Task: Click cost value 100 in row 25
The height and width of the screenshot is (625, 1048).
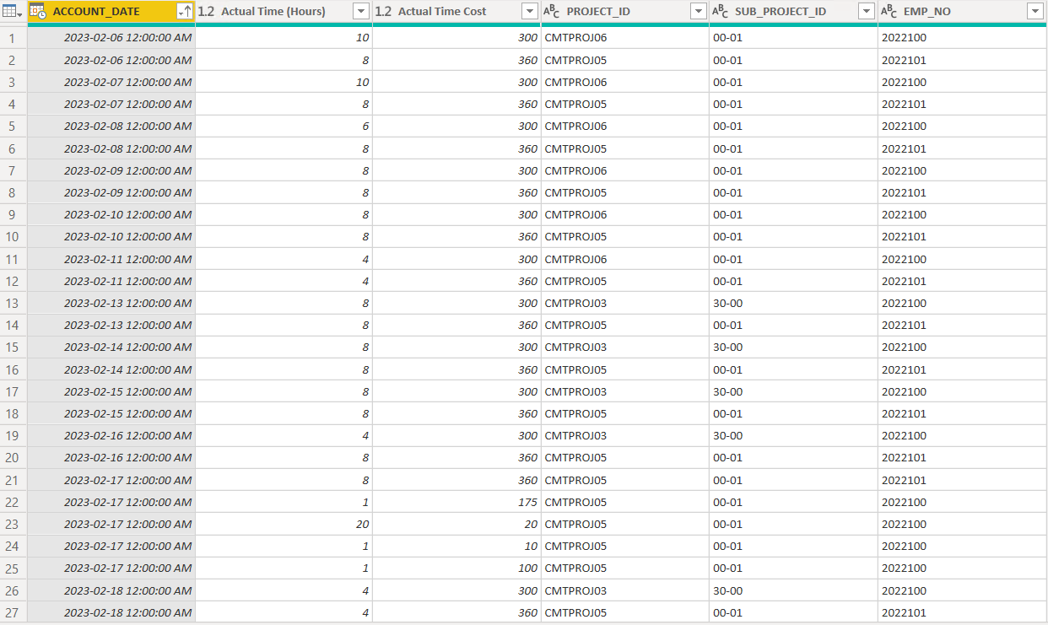Action: tap(456, 568)
